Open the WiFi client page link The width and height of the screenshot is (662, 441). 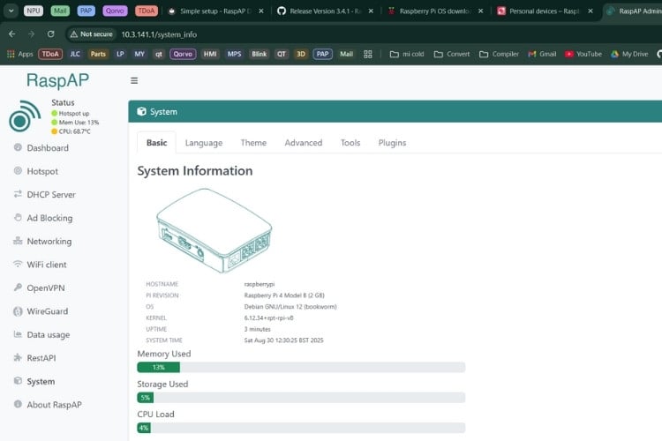[47, 265]
